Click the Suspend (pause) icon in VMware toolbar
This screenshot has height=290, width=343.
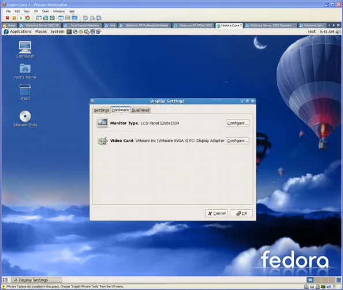[x=14, y=18]
